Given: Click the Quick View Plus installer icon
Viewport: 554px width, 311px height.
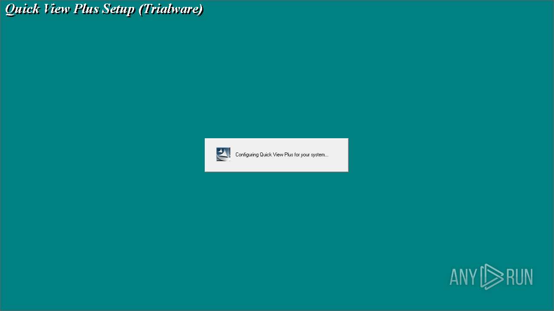Looking at the screenshot, I should (x=223, y=154).
